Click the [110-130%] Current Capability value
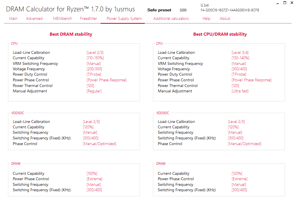Viewport: 296px width, 200px height. [95, 58]
